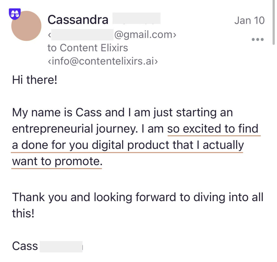Click the purple binoculars shield badge
The width and height of the screenshot is (277, 262).
(x=15, y=14)
